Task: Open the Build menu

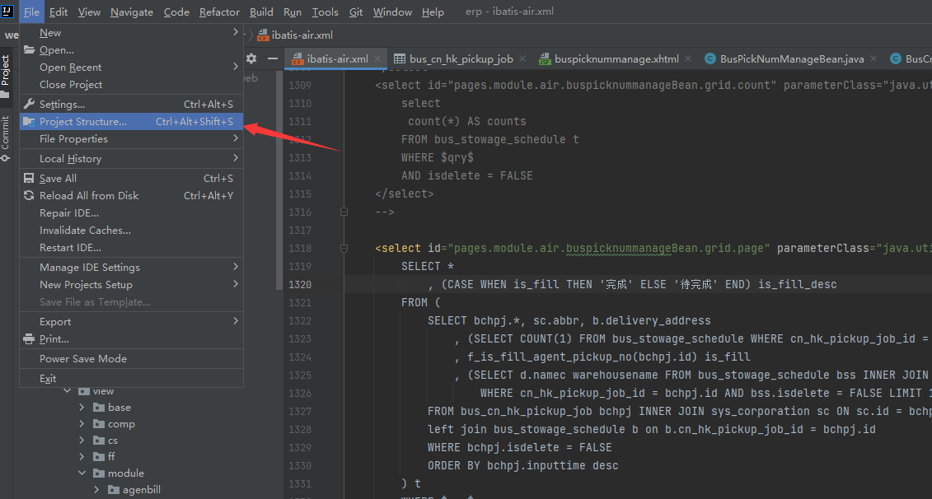Action: click(x=261, y=12)
